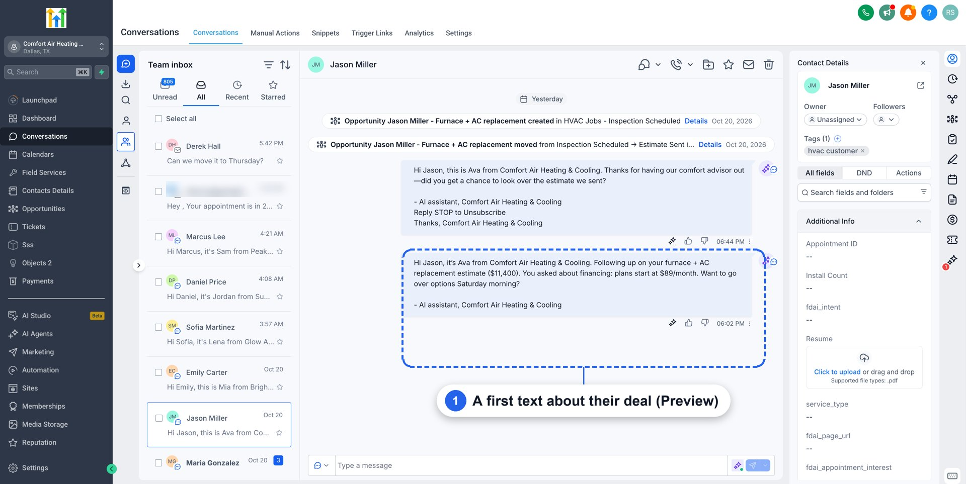Click the Type a message field
966x484 pixels.
coord(531,465)
